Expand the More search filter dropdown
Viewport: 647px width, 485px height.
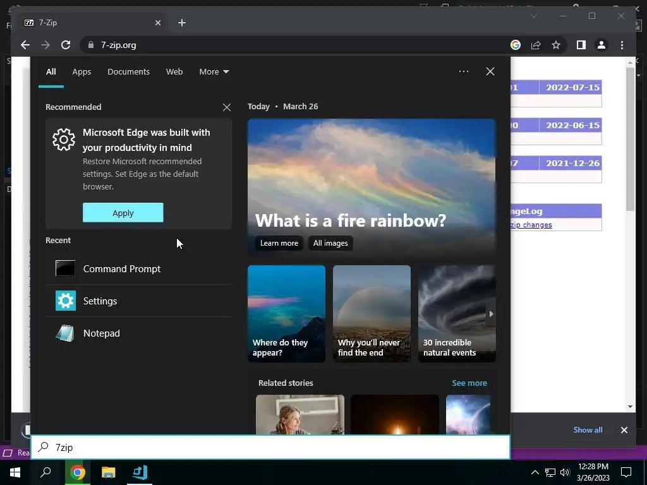(214, 72)
